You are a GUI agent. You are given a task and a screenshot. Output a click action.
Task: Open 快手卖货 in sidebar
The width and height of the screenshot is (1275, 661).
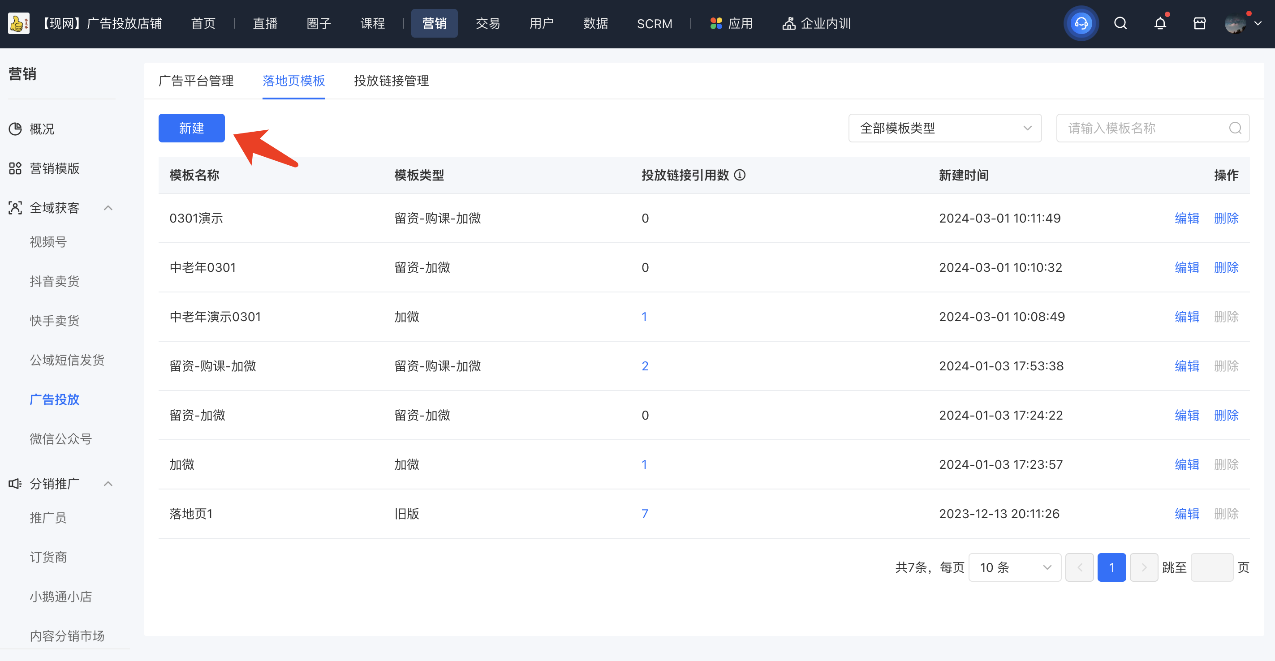[x=55, y=321]
